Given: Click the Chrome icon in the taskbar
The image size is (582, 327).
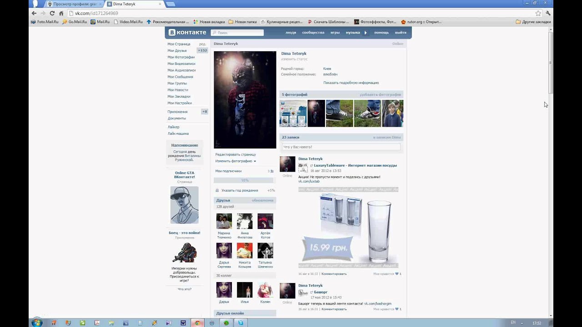Looking at the screenshot, I should [197, 323].
